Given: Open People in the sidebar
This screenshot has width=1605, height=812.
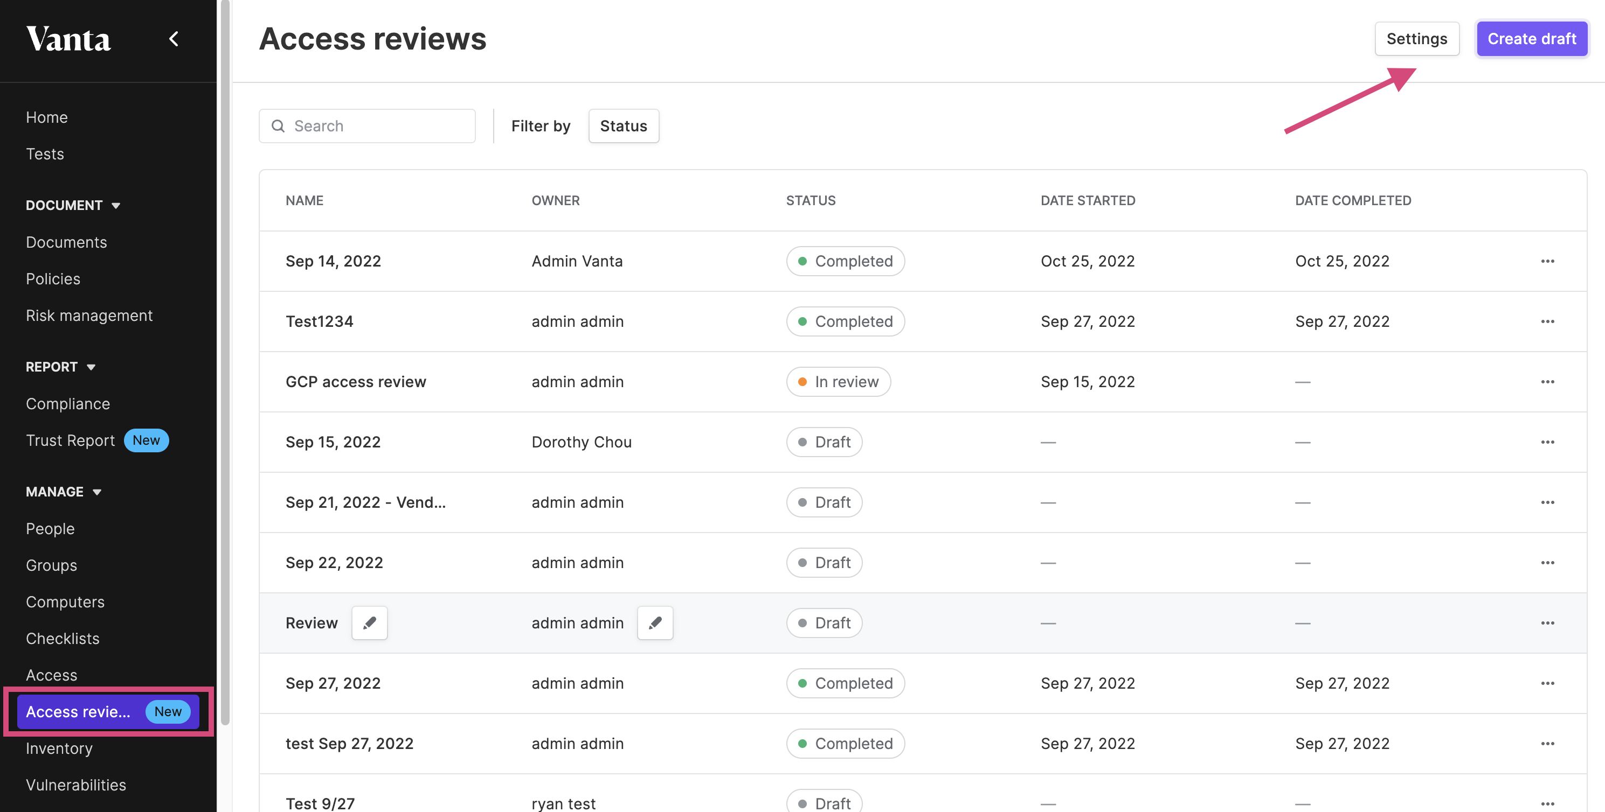Looking at the screenshot, I should pos(51,529).
